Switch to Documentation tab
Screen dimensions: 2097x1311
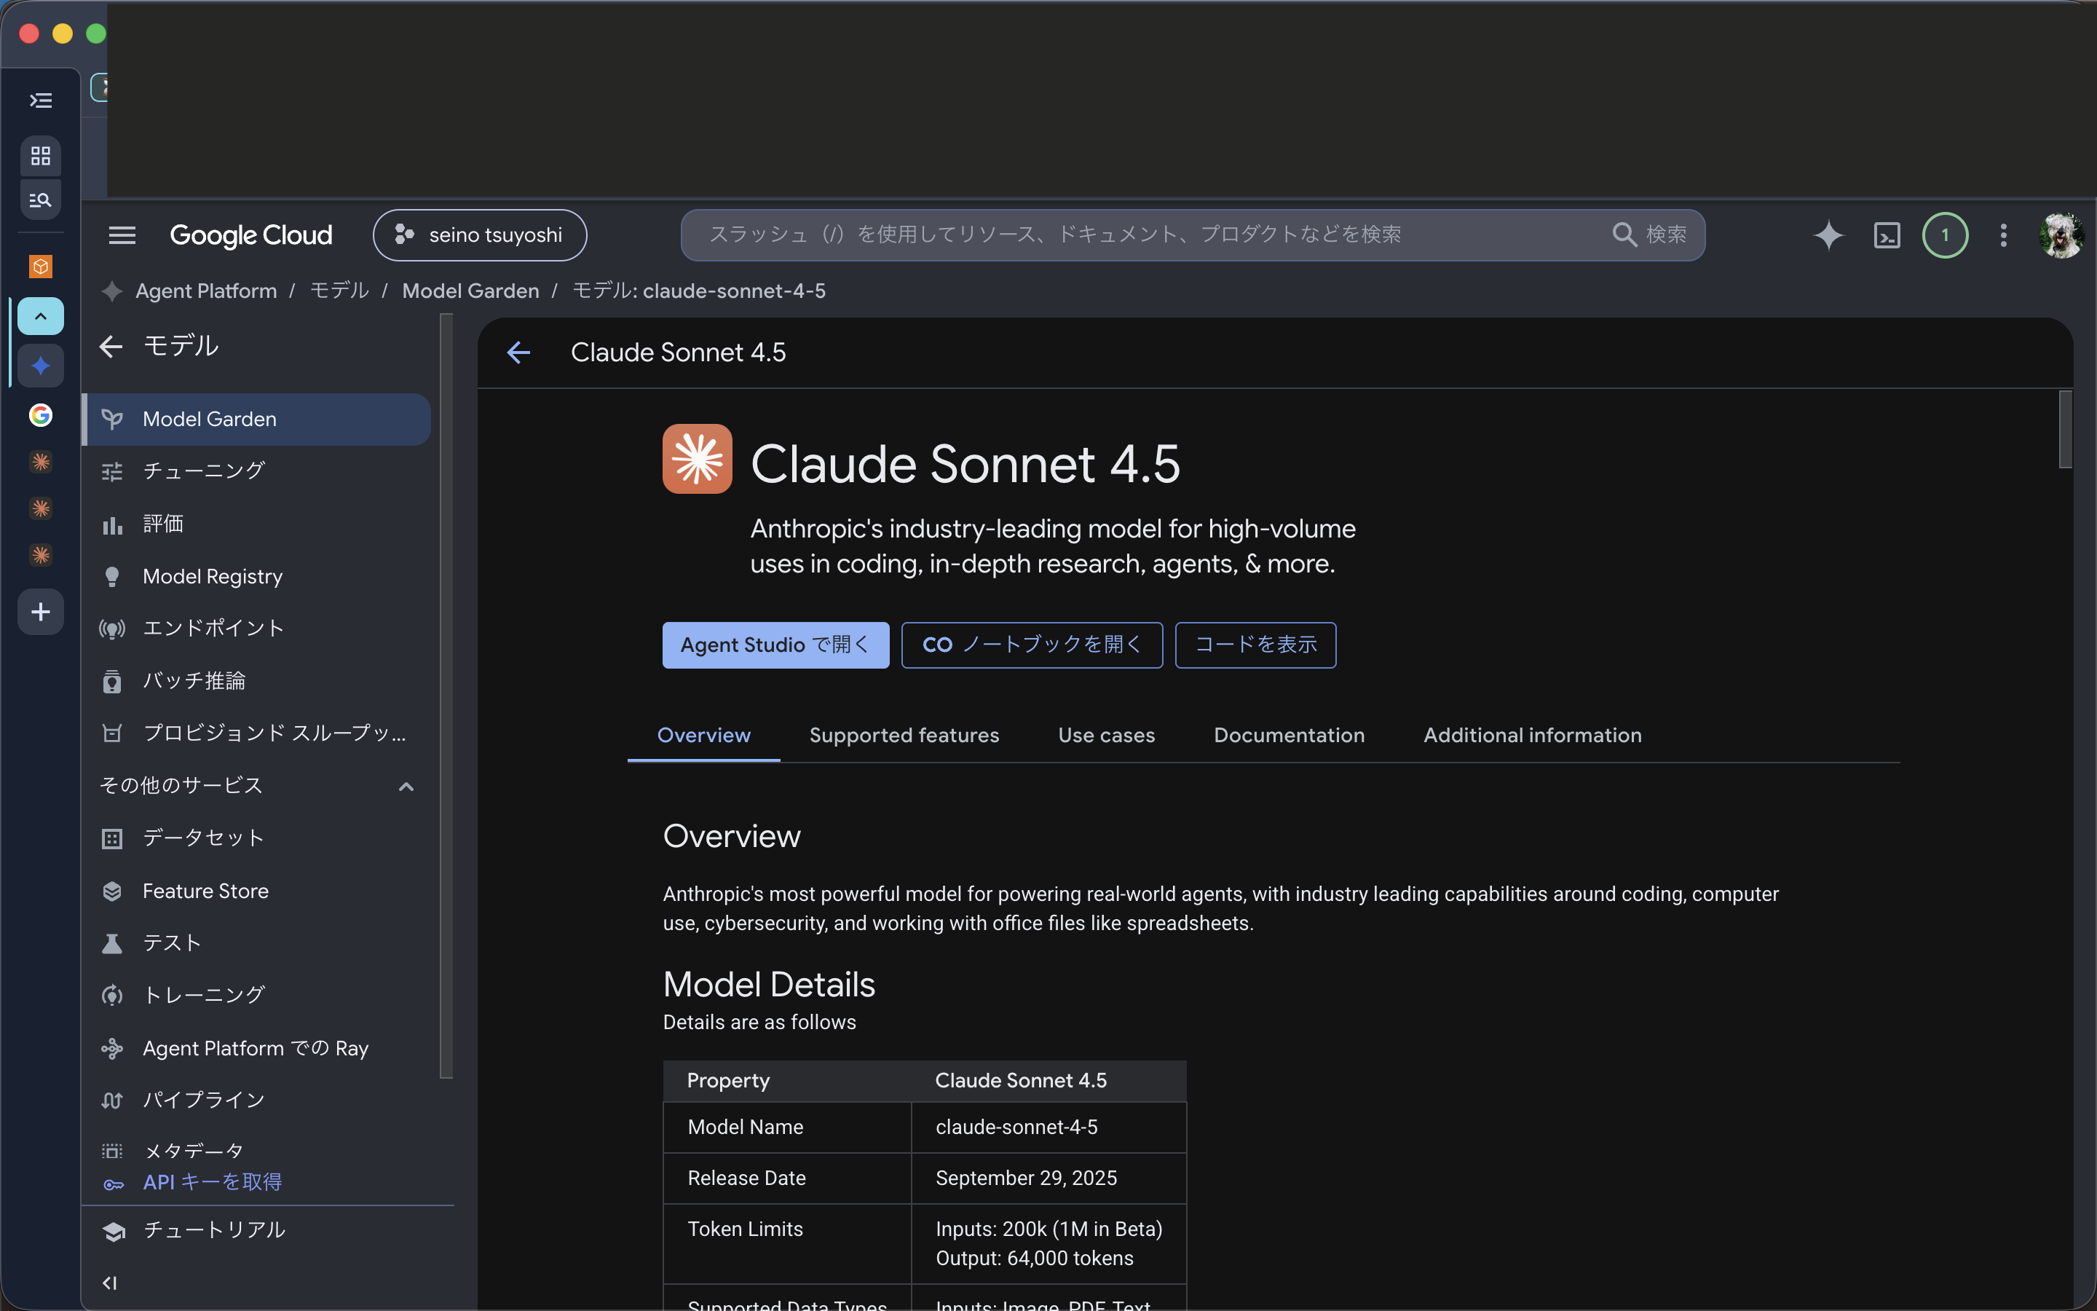tap(1289, 736)
